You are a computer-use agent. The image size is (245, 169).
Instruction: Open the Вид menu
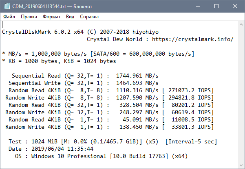point(70,17)
